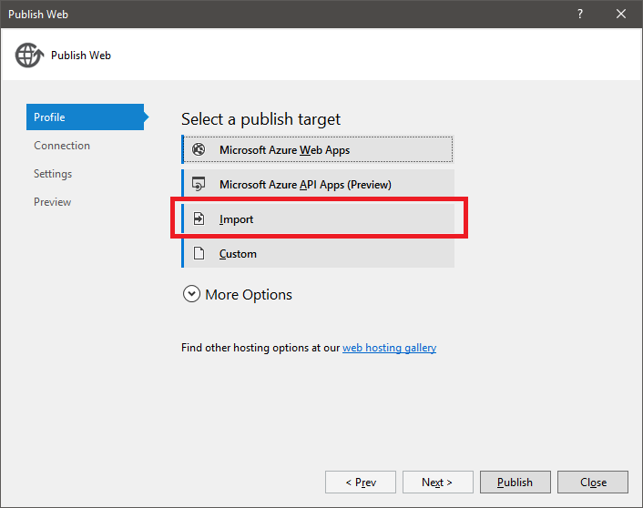Click the More Options label text

[x=249, y=294]
